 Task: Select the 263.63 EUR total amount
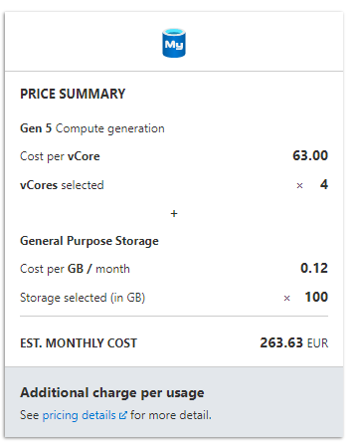click(294, 342)
